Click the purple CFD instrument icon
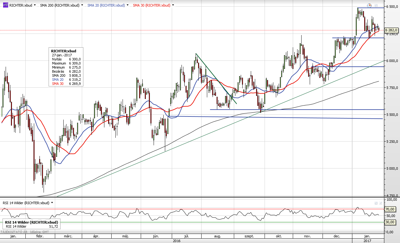Image resolution: width=400 pixels, height=243 pixels. [5, 5]
